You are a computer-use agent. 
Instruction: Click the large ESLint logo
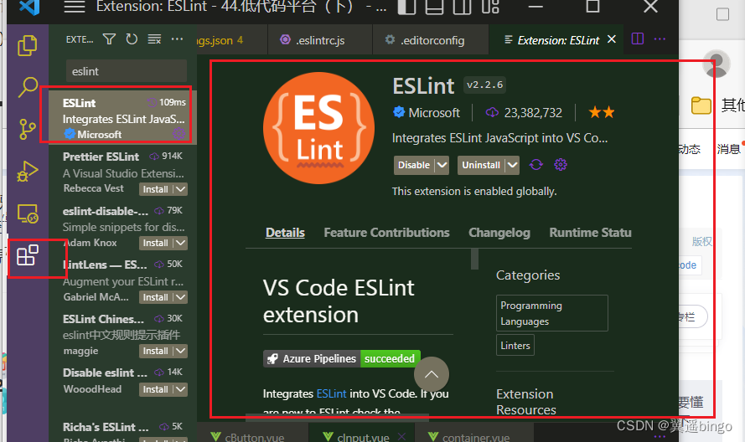pos(318,128)
